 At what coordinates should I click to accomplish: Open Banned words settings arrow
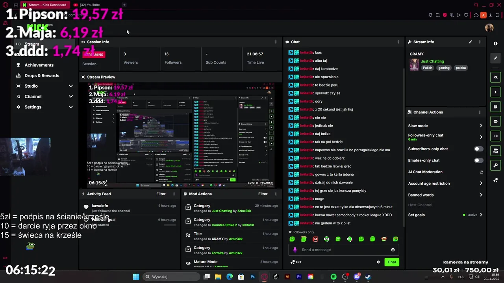point(481,195)
